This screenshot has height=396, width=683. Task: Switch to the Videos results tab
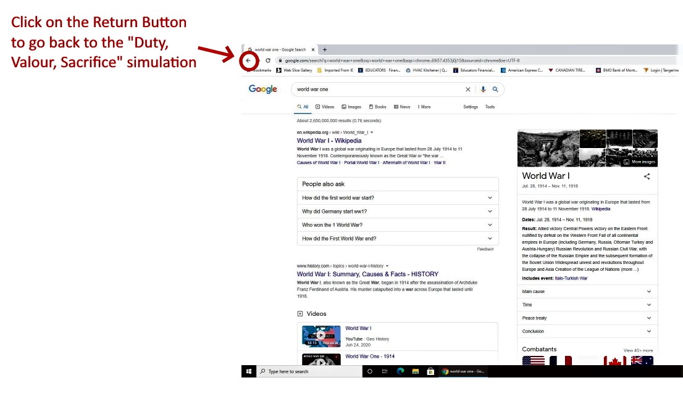pyautogui.click(x=325, y=107)
